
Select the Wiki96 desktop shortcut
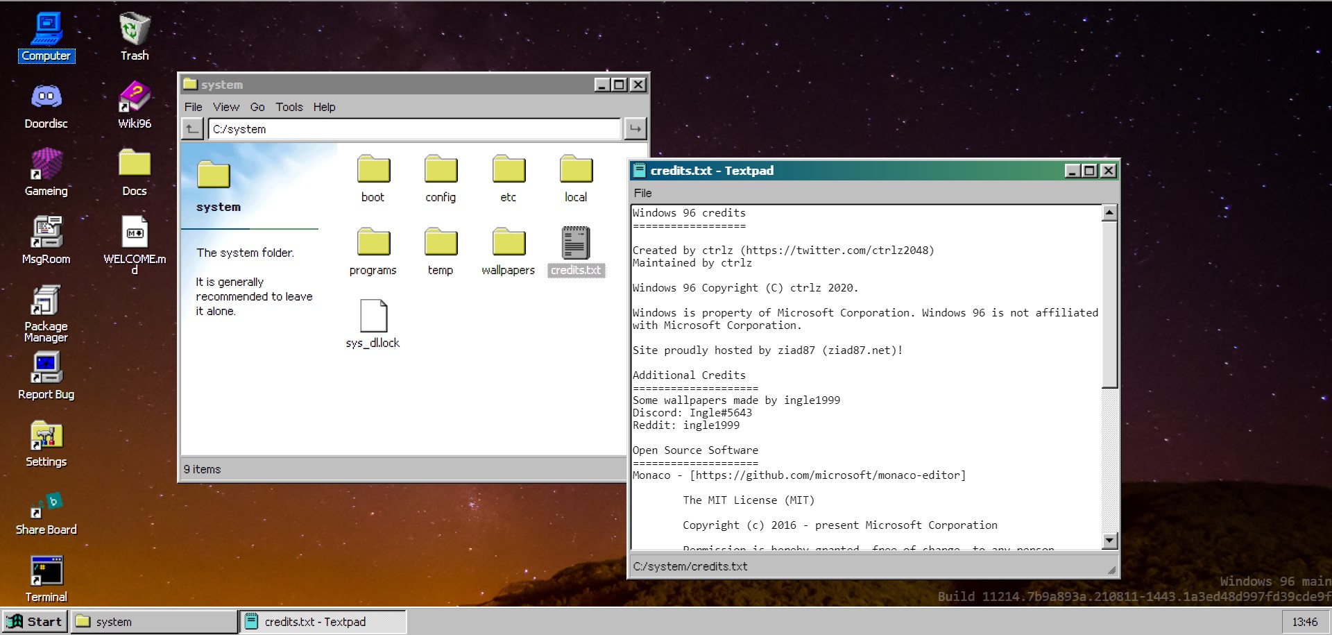pos(134,97)
